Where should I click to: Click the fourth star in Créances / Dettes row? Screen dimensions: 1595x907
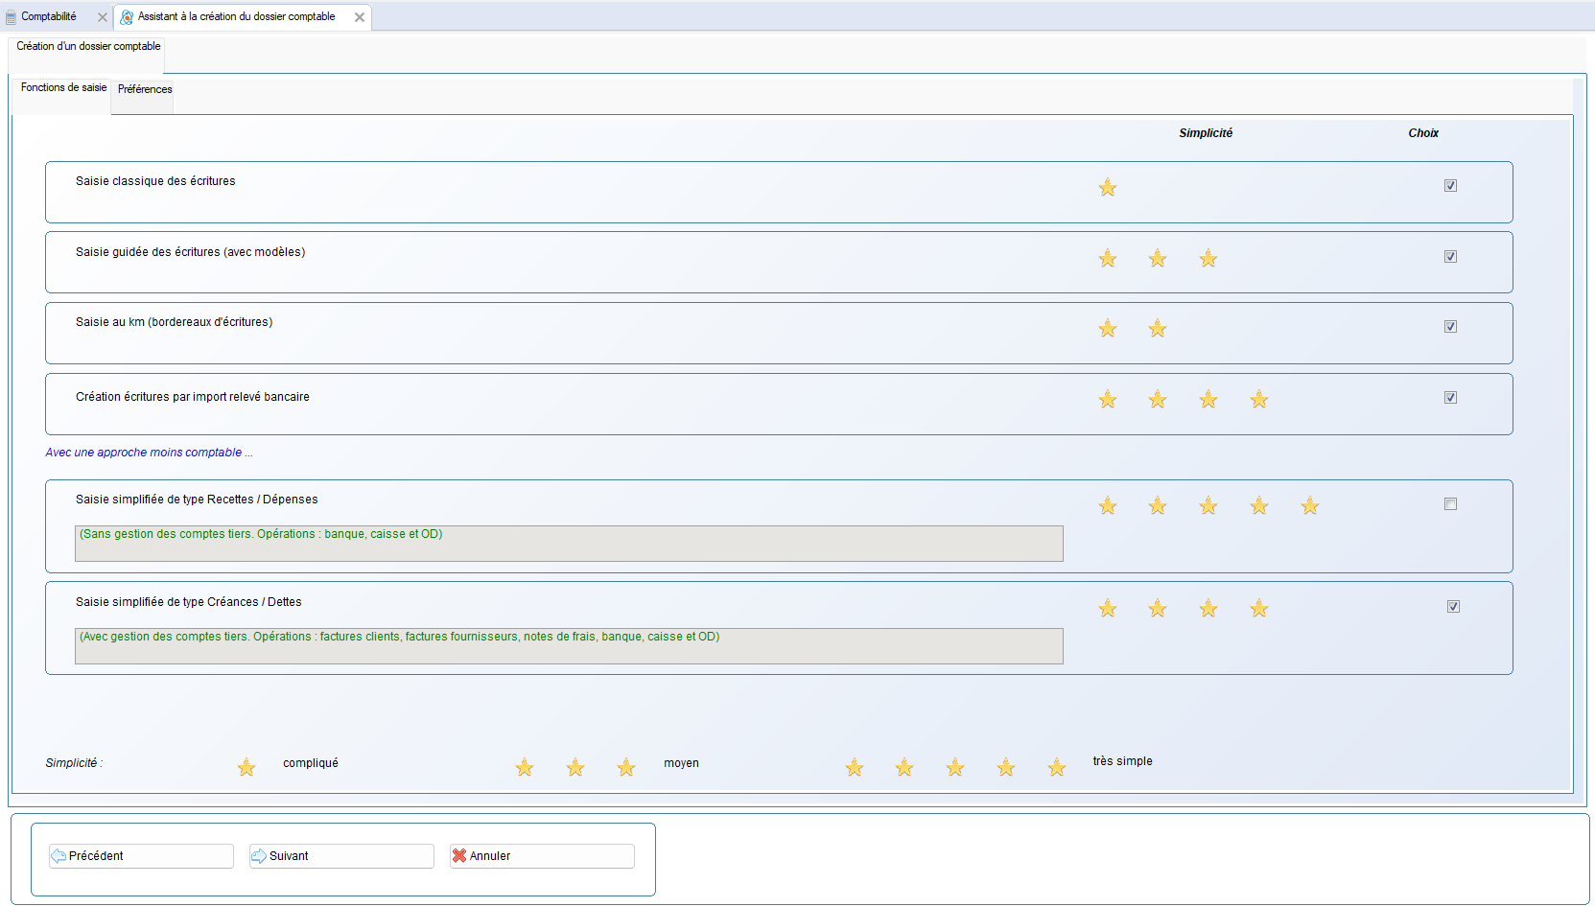click(x=1259, y=608)
